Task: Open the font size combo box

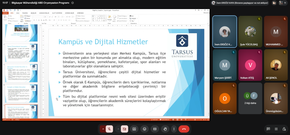Action: [46, 17]
